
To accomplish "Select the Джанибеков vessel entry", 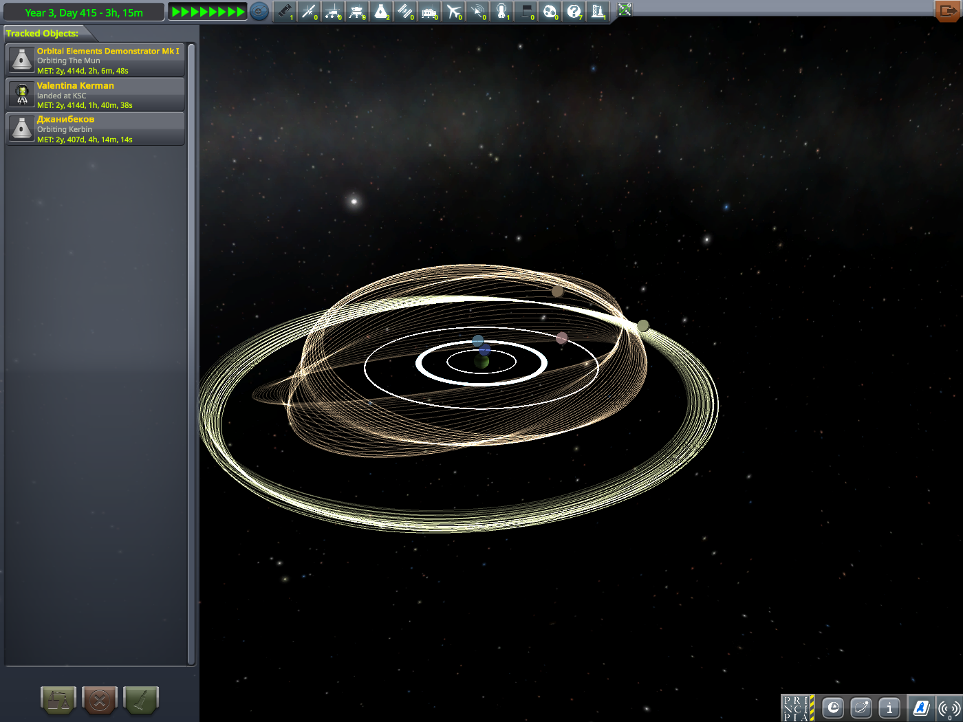I will click(x=96, y=129).
